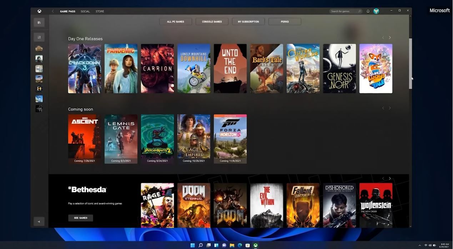Show next Day One Releases
This screenshot has height=249, width=453.
click(x=390, y=37)
